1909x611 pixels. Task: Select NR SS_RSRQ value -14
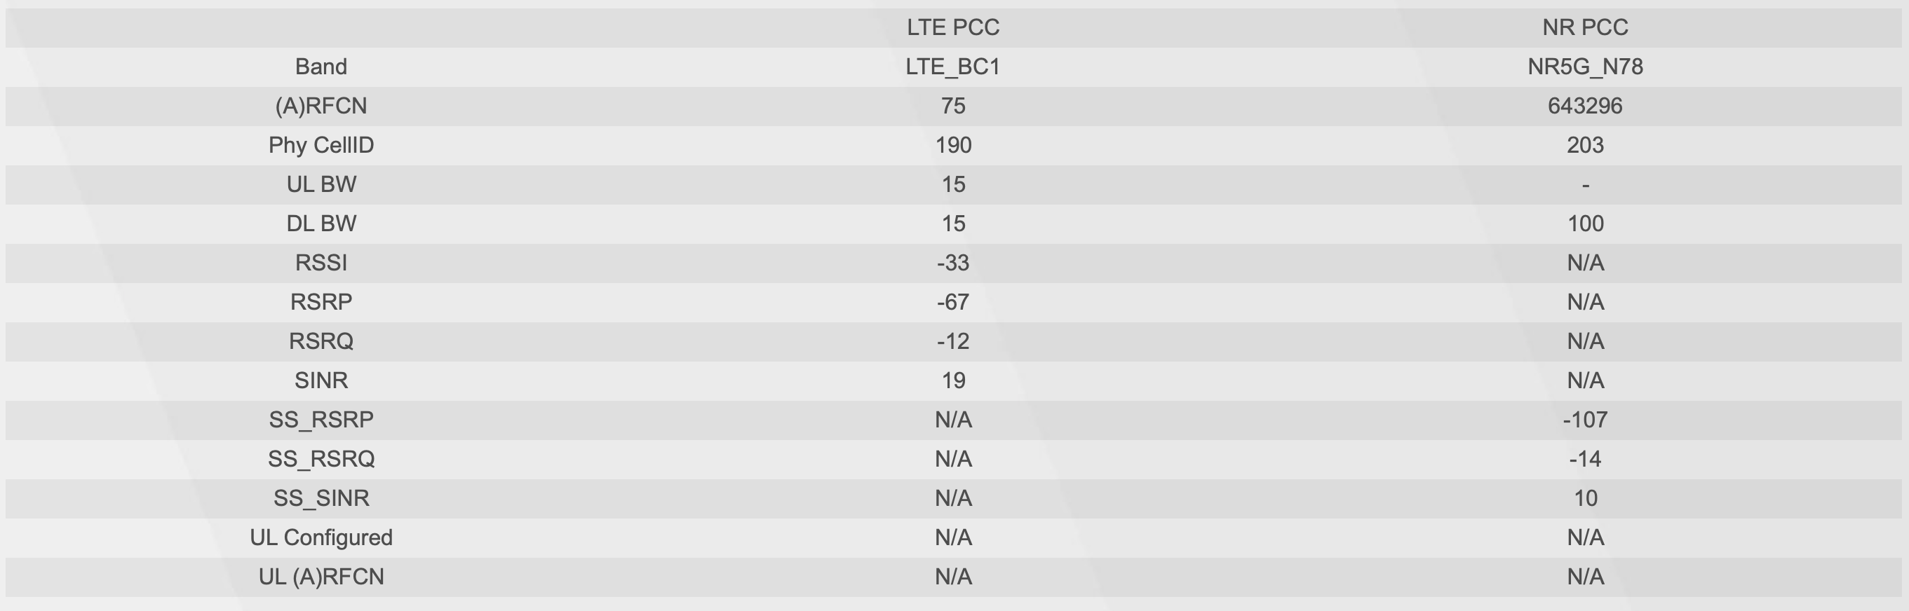tap(1585, 459)
